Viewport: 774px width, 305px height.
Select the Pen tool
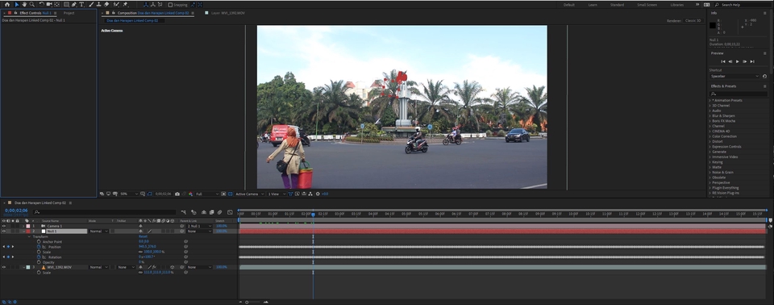click(74, 5)
